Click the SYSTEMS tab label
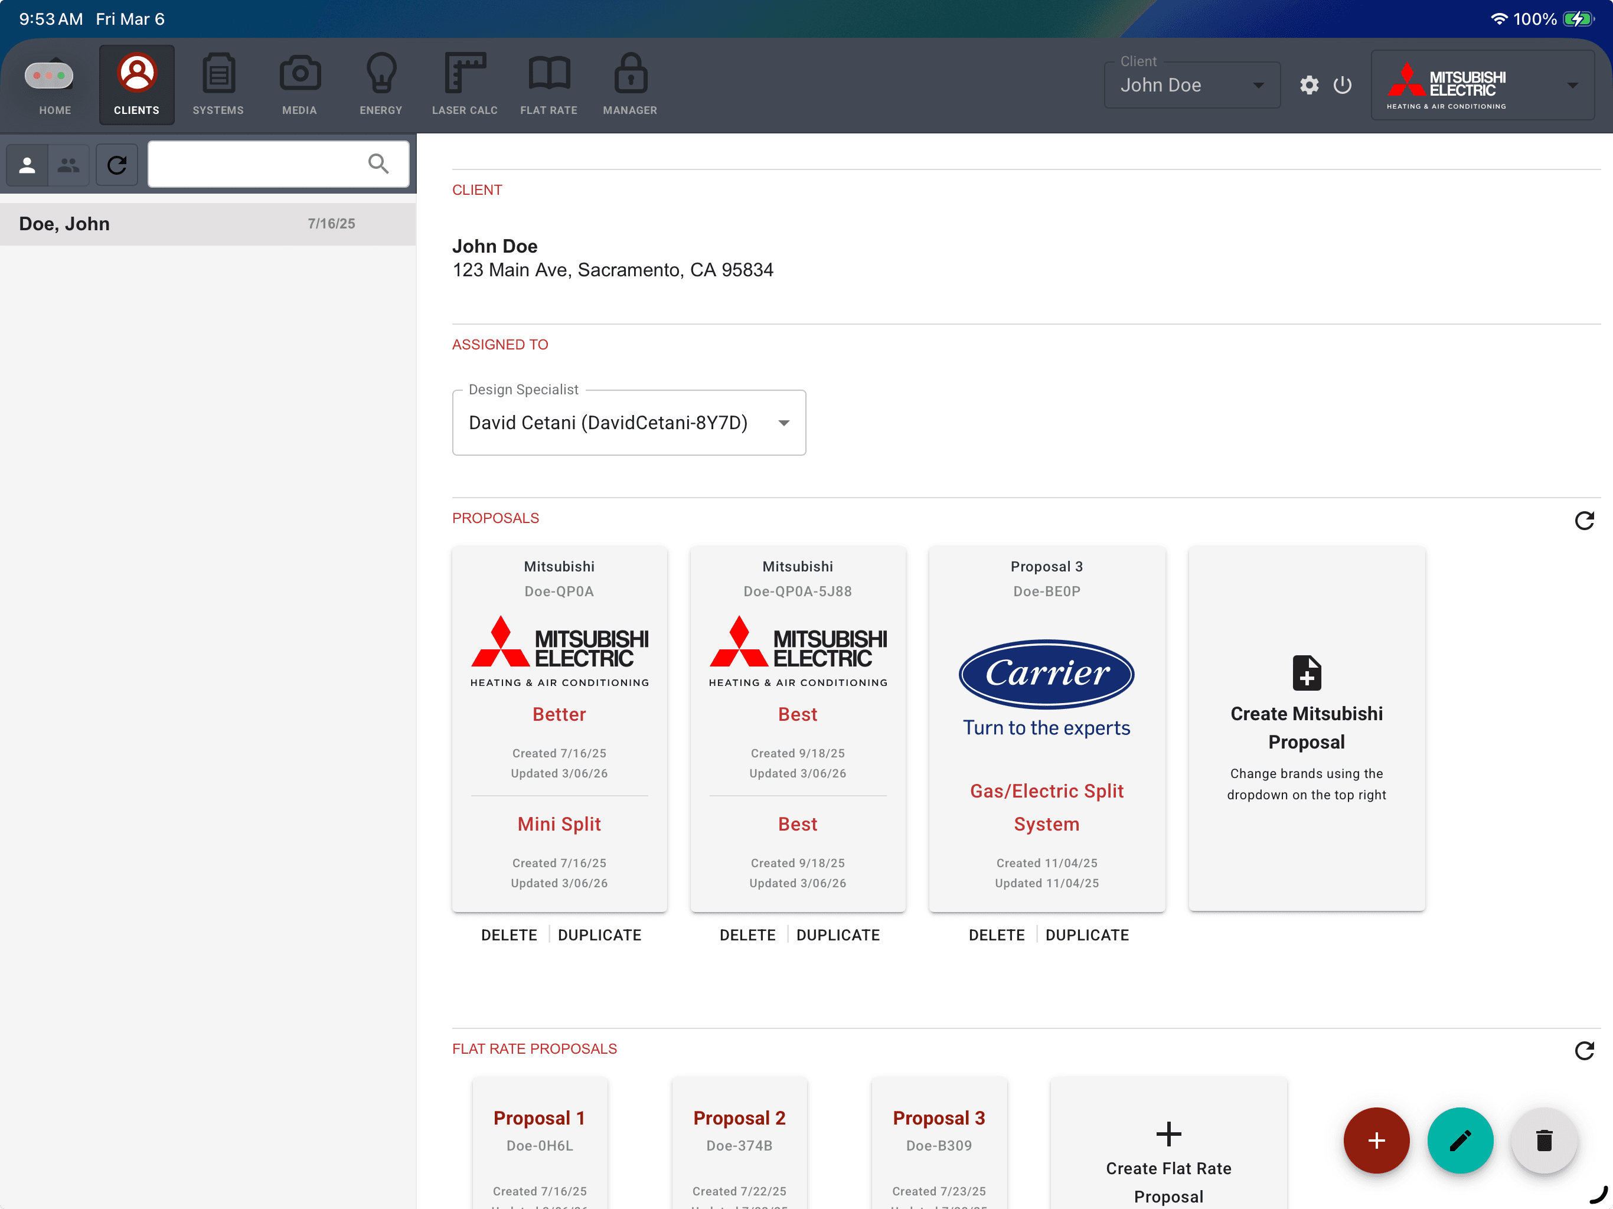 (218, 110)
